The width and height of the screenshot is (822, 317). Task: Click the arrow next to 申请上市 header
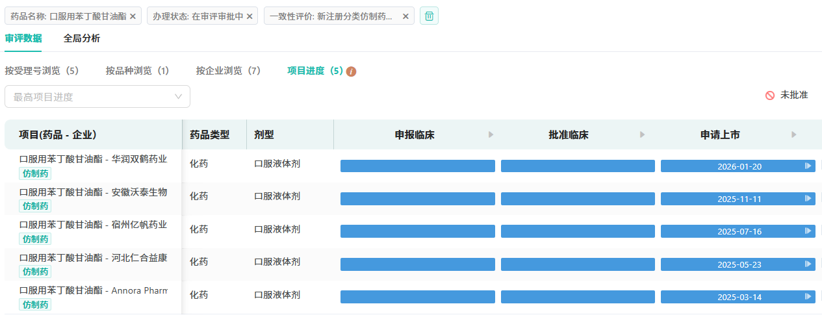click(794, 134)
